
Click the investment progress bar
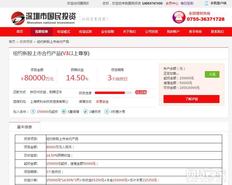113,93
